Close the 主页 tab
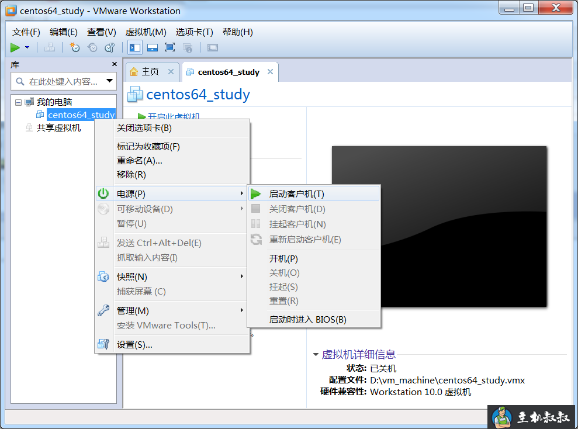The image size is (578, 429). click(x=171, y=71)
